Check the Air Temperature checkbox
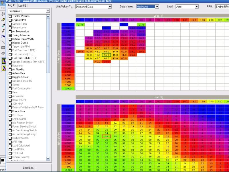 (x=10, y=32)
